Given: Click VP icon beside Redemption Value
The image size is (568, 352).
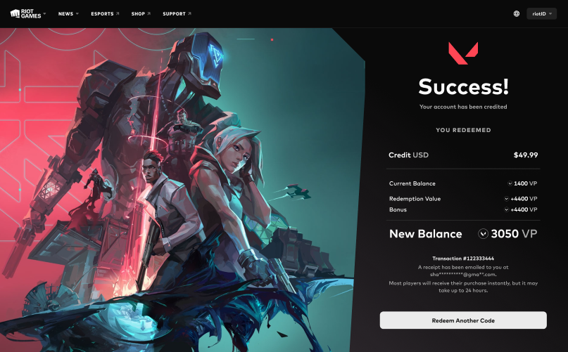Looking at the screenshot, I should click(x=507, y=199).
